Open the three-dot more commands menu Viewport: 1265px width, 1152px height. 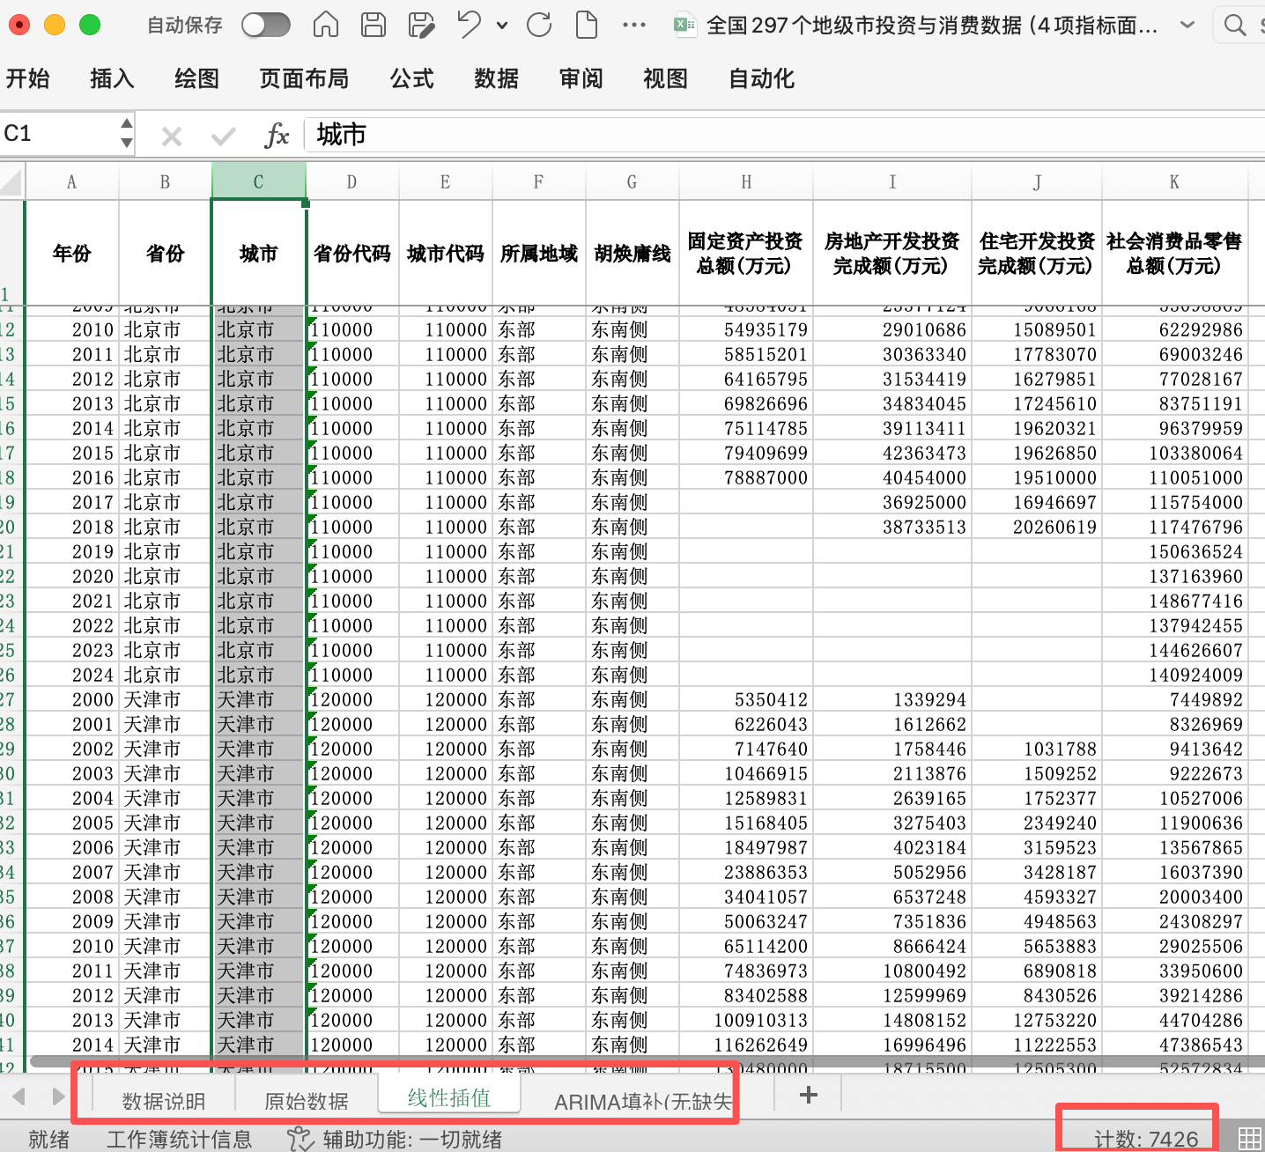[x=634, y=26]
